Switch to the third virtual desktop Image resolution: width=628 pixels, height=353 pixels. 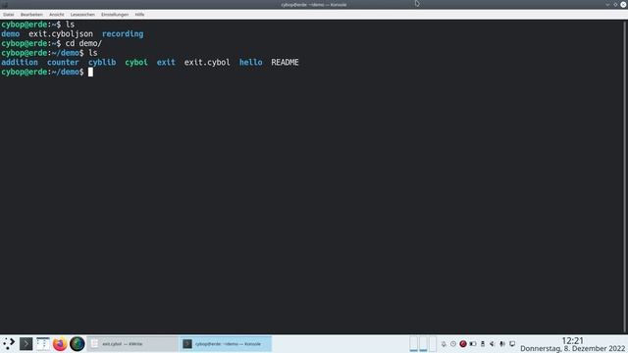[x=433, y=344]
